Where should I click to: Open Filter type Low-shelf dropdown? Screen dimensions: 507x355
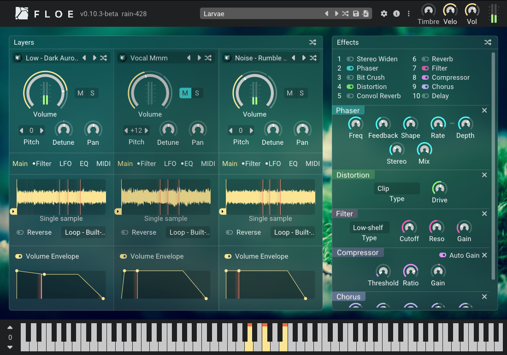click(369, 228)
